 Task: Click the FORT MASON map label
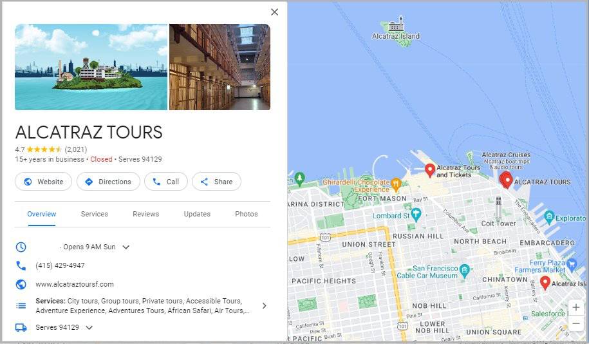(x=382, y=198)
